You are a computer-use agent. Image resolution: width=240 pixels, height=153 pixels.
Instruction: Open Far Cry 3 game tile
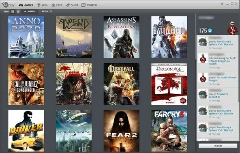(169, 131)
